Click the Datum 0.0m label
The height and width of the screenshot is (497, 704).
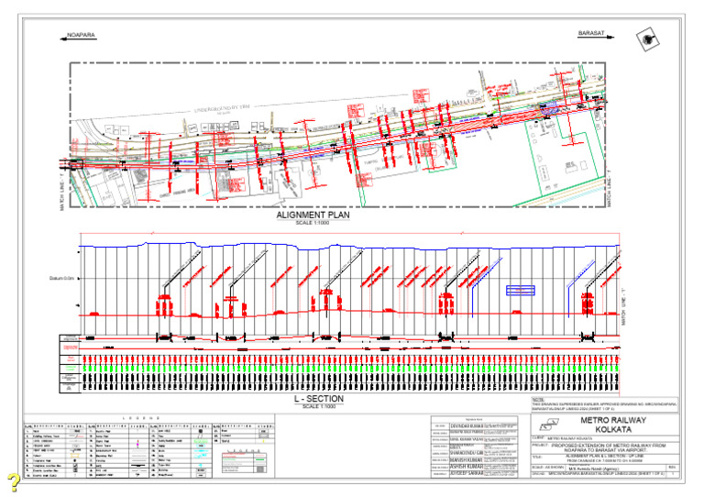point(61,279)
